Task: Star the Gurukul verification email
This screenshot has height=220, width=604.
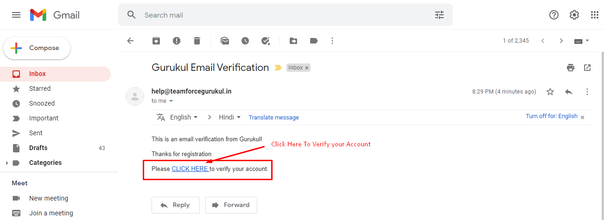Action: (550, 92)
